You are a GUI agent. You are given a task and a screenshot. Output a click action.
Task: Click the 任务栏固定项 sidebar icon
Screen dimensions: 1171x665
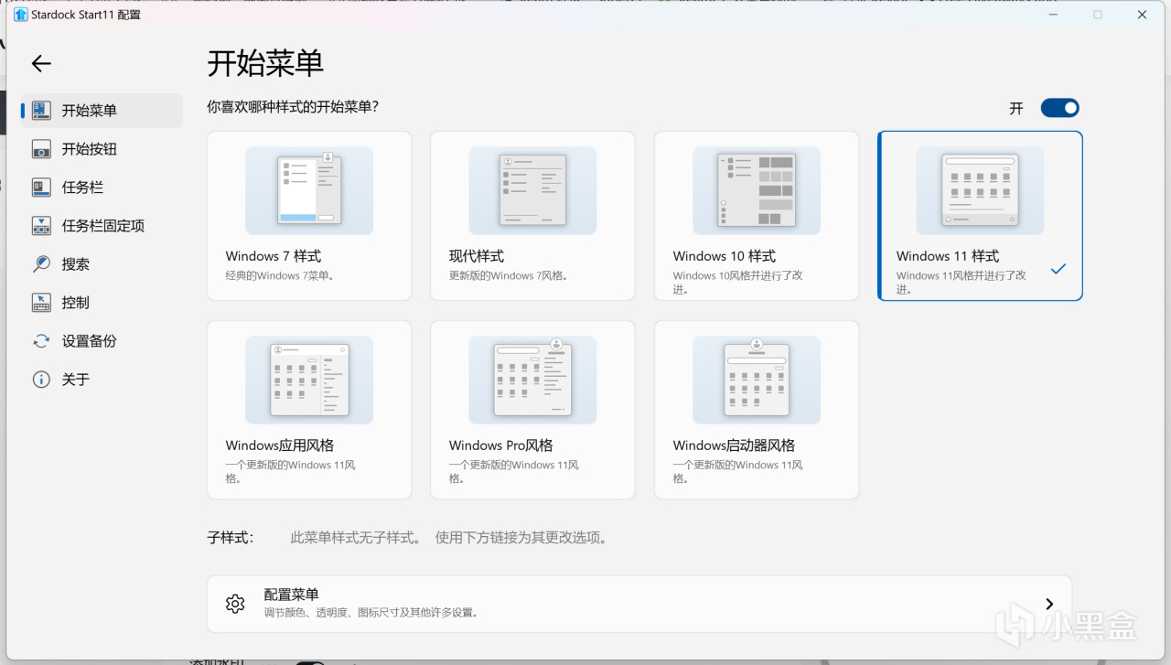pyautogui.click(x=41, y=226)
